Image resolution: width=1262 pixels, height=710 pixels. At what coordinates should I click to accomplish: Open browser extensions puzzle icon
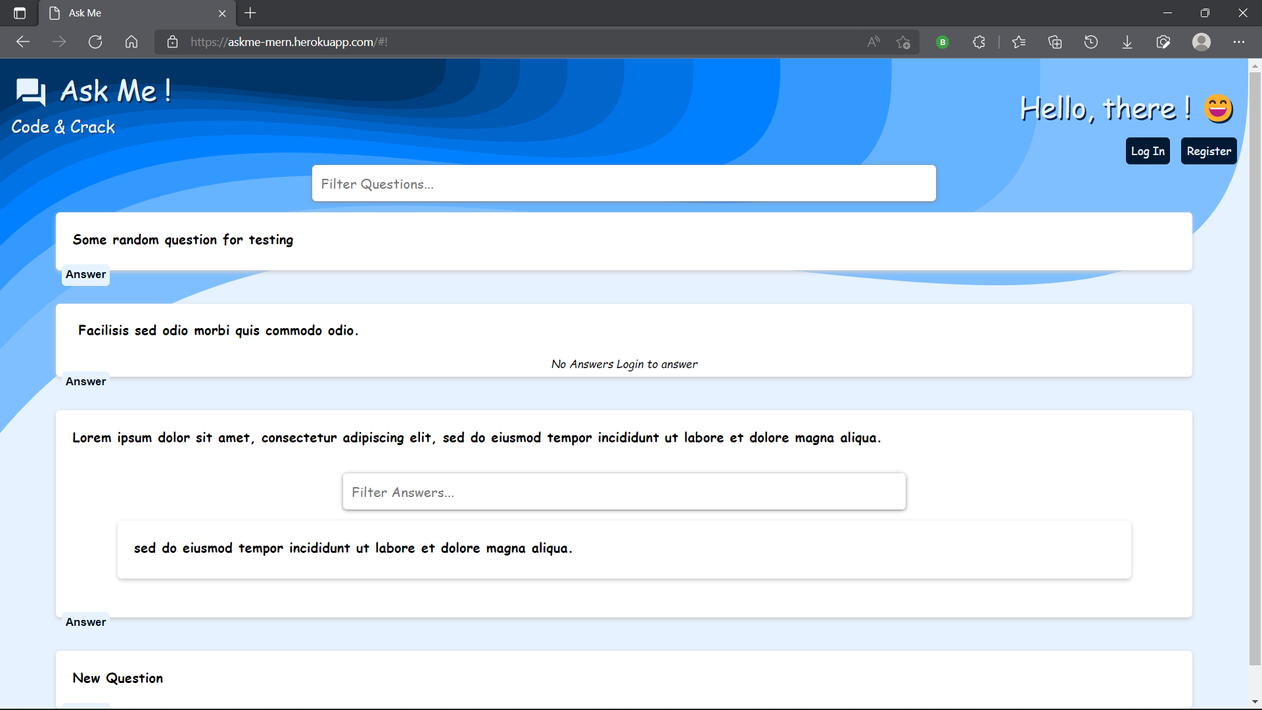(x=979, y=42)
